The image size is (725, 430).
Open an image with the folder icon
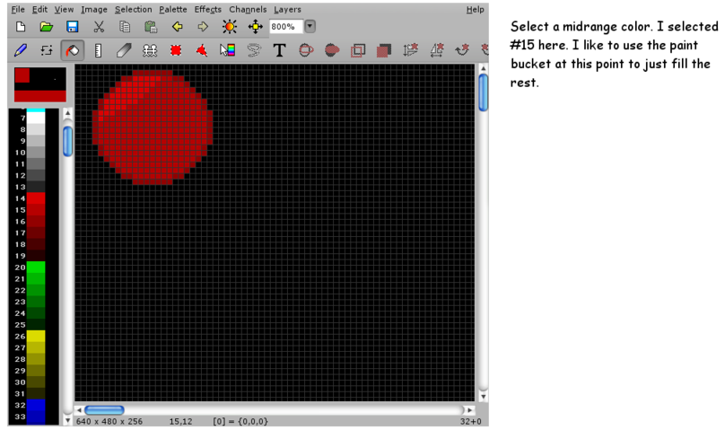47,27
